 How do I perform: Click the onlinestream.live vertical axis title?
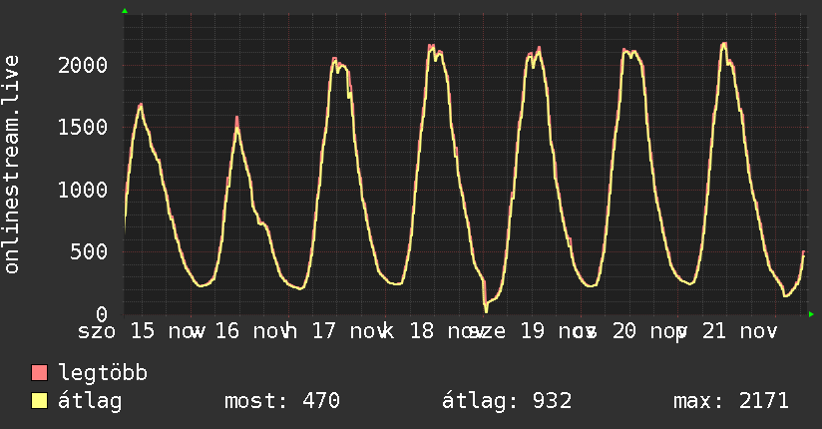coord(12,165)
